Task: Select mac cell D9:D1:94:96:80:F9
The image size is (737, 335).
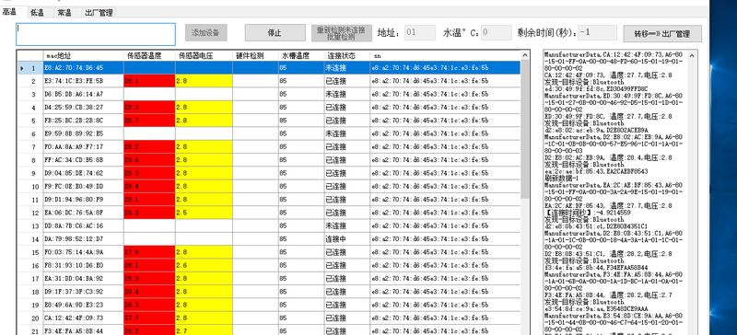Action: coord(83,199)
